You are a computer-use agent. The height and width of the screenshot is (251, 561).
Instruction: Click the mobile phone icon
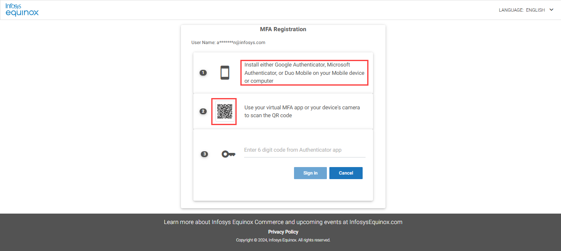225,73
